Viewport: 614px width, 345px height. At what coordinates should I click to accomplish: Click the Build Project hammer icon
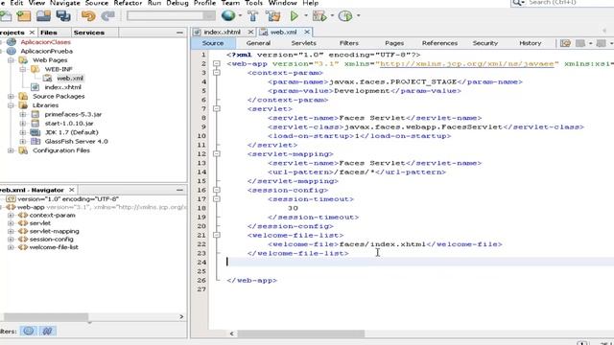[253, 16]
